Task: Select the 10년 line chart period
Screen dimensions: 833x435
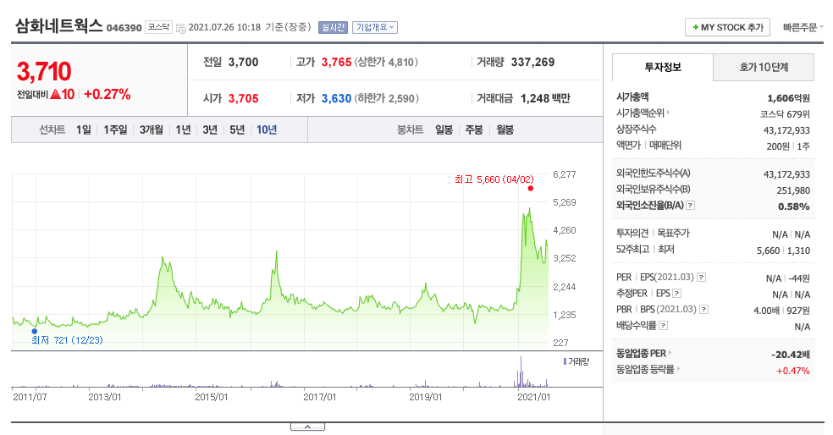Action: point(267,129)
